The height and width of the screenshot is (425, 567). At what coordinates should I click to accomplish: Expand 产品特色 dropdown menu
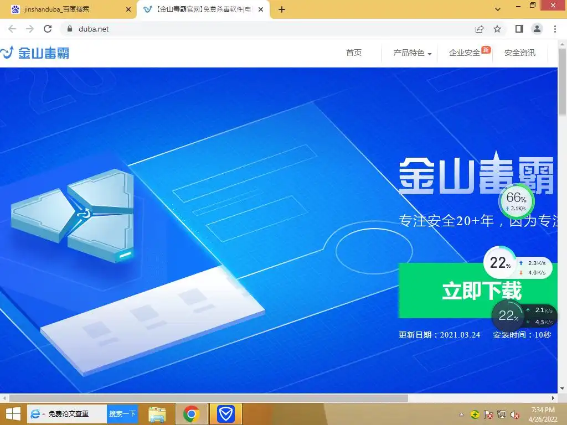tap(412, 53)
